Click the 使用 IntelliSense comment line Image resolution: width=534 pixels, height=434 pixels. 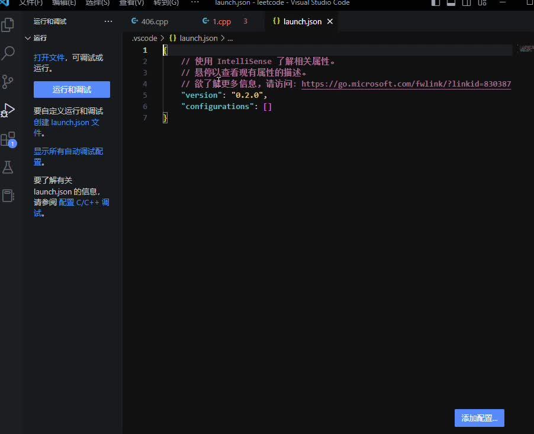point(258,62)
